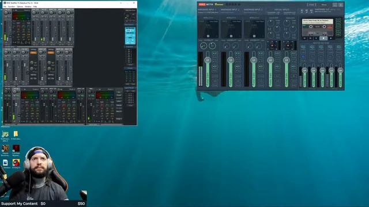Click second orange Settings button in TotalMix

(51, 52)
